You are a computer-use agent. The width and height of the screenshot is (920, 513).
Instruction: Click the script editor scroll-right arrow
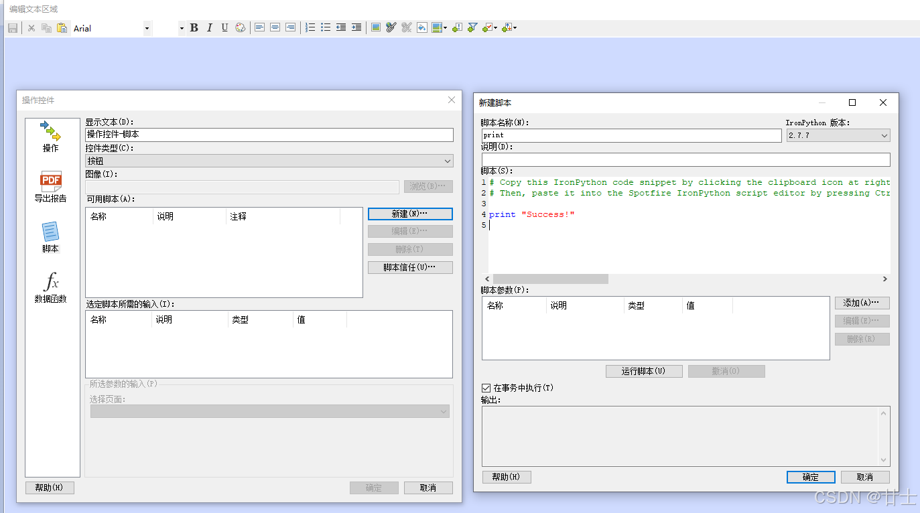click(884, 279)
